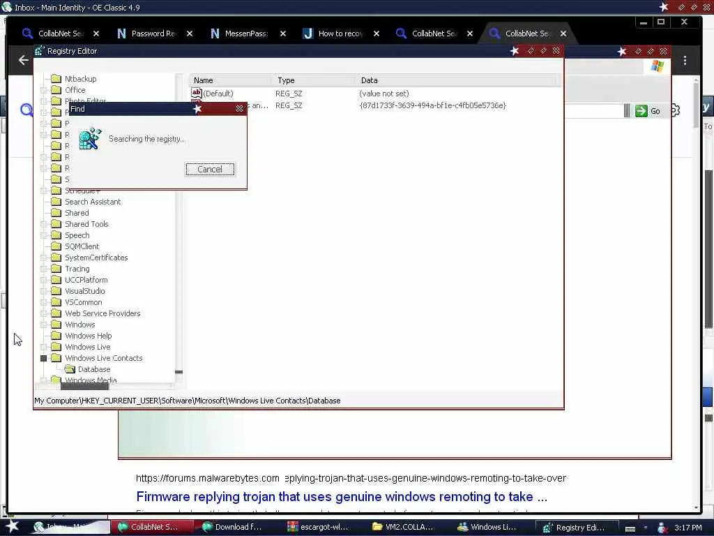Click the Registry Editor app icon in title bar
714x536 pixels.
(x=39, y=51)
